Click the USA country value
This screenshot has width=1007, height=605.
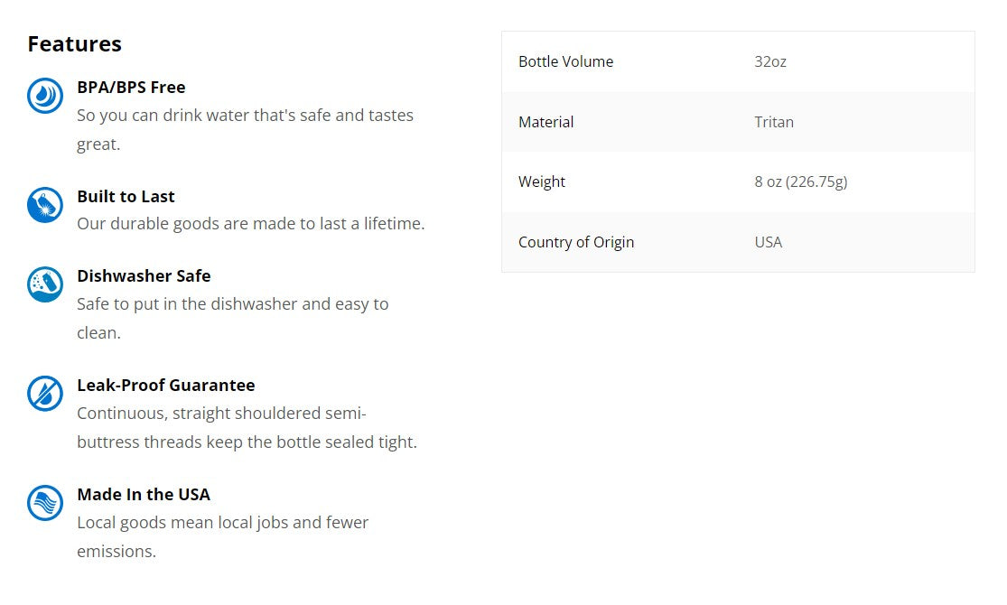769,242
